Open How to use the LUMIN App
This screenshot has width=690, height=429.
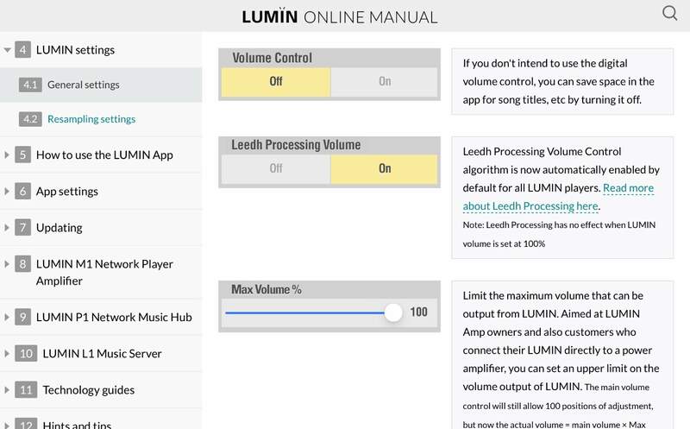click(104, 155)
